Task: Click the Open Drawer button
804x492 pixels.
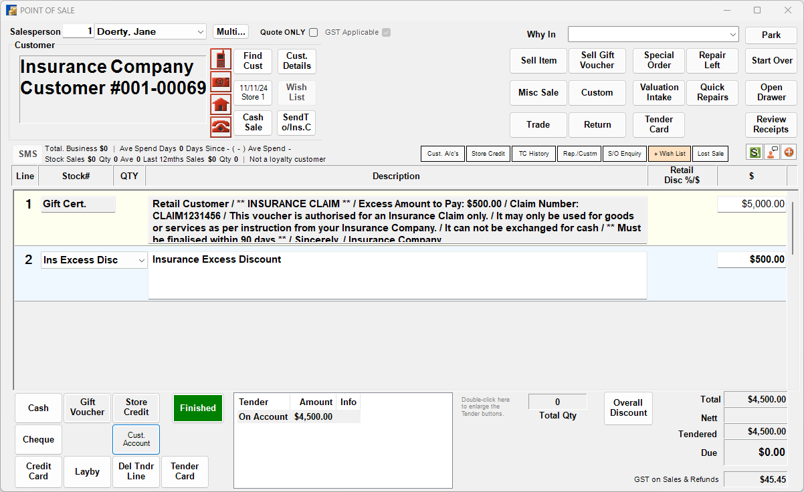Action: click(771, 92)
